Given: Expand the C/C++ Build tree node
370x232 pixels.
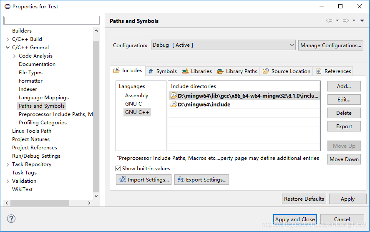Looking at the screenshot, I should coord(8,39).
